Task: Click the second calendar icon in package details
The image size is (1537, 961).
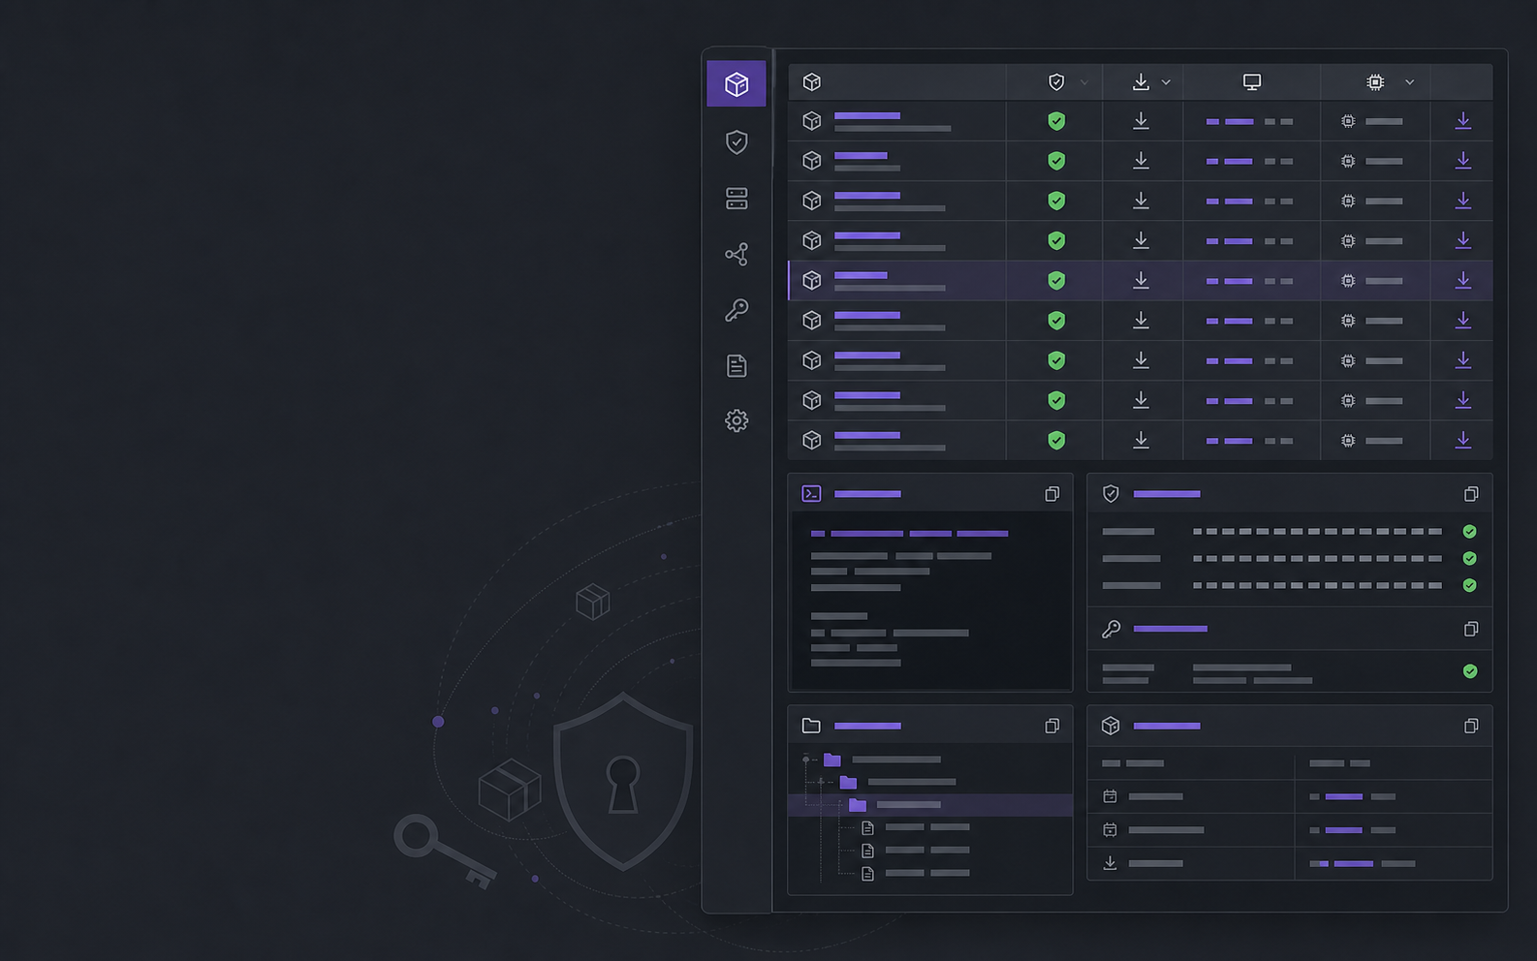Action: pyautogui.click(x=1111, y=830)
